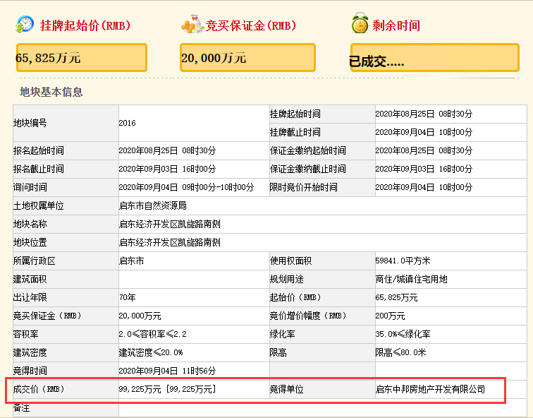Click the 剩余时间 heading
533x418 pixels.
(x=396, y=25)
